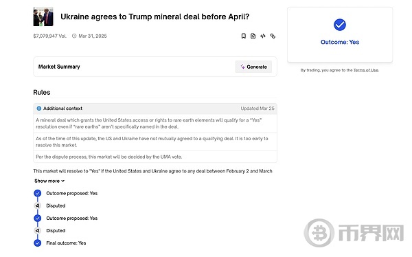Click the market title heading
The height and width of the screenshot is (257, 412).
pos(154,16)
